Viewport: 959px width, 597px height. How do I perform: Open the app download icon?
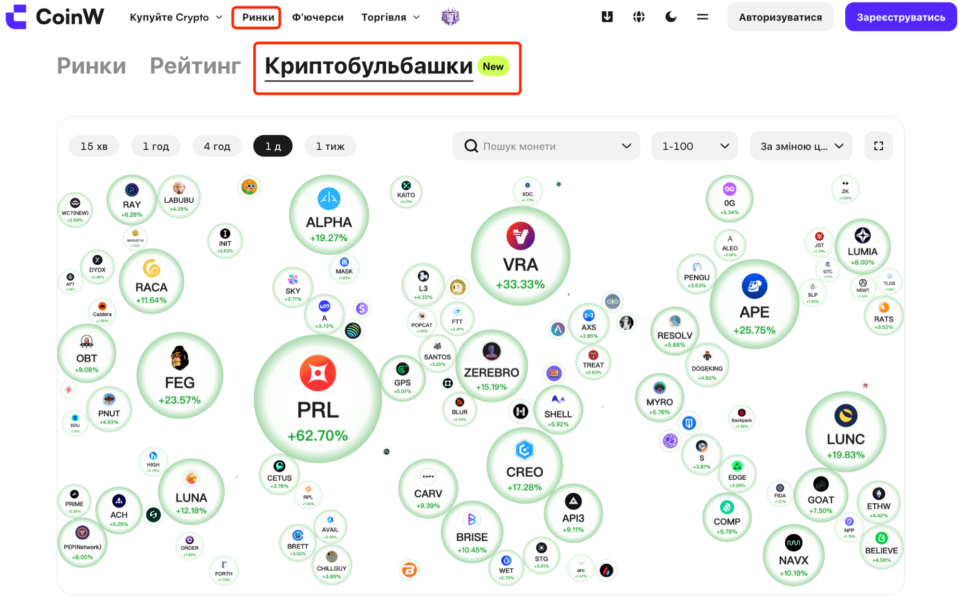(607, 17)
